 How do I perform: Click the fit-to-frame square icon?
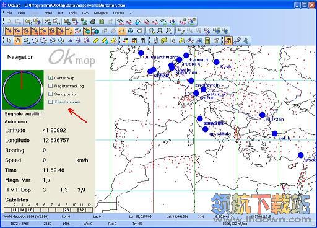[139, 31]
